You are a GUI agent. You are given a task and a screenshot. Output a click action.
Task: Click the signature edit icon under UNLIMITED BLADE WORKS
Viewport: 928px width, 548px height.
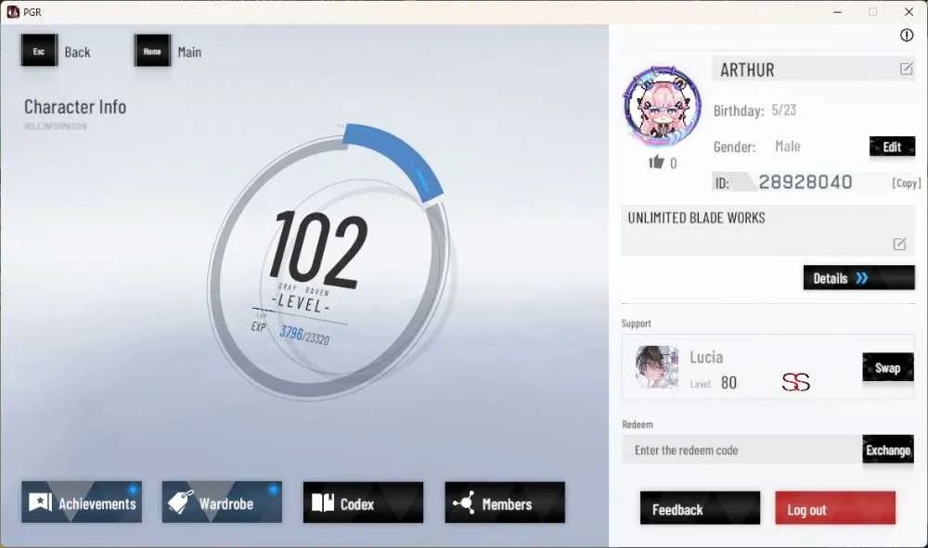pos(899,244)
